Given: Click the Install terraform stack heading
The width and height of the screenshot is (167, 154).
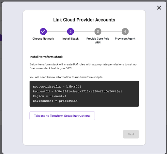Looking at the screenshot, I should (46, 57).
